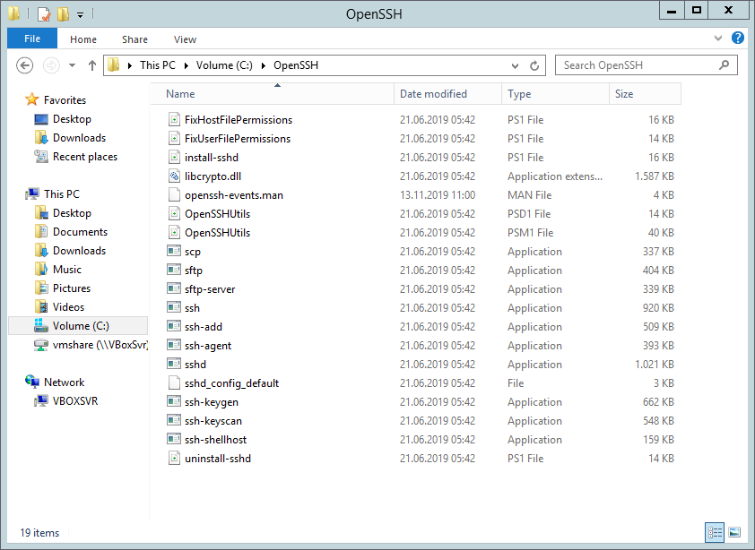Select Downloads under Favorites
The height and width of the screenshot is (550, 755).
[79, 138]
